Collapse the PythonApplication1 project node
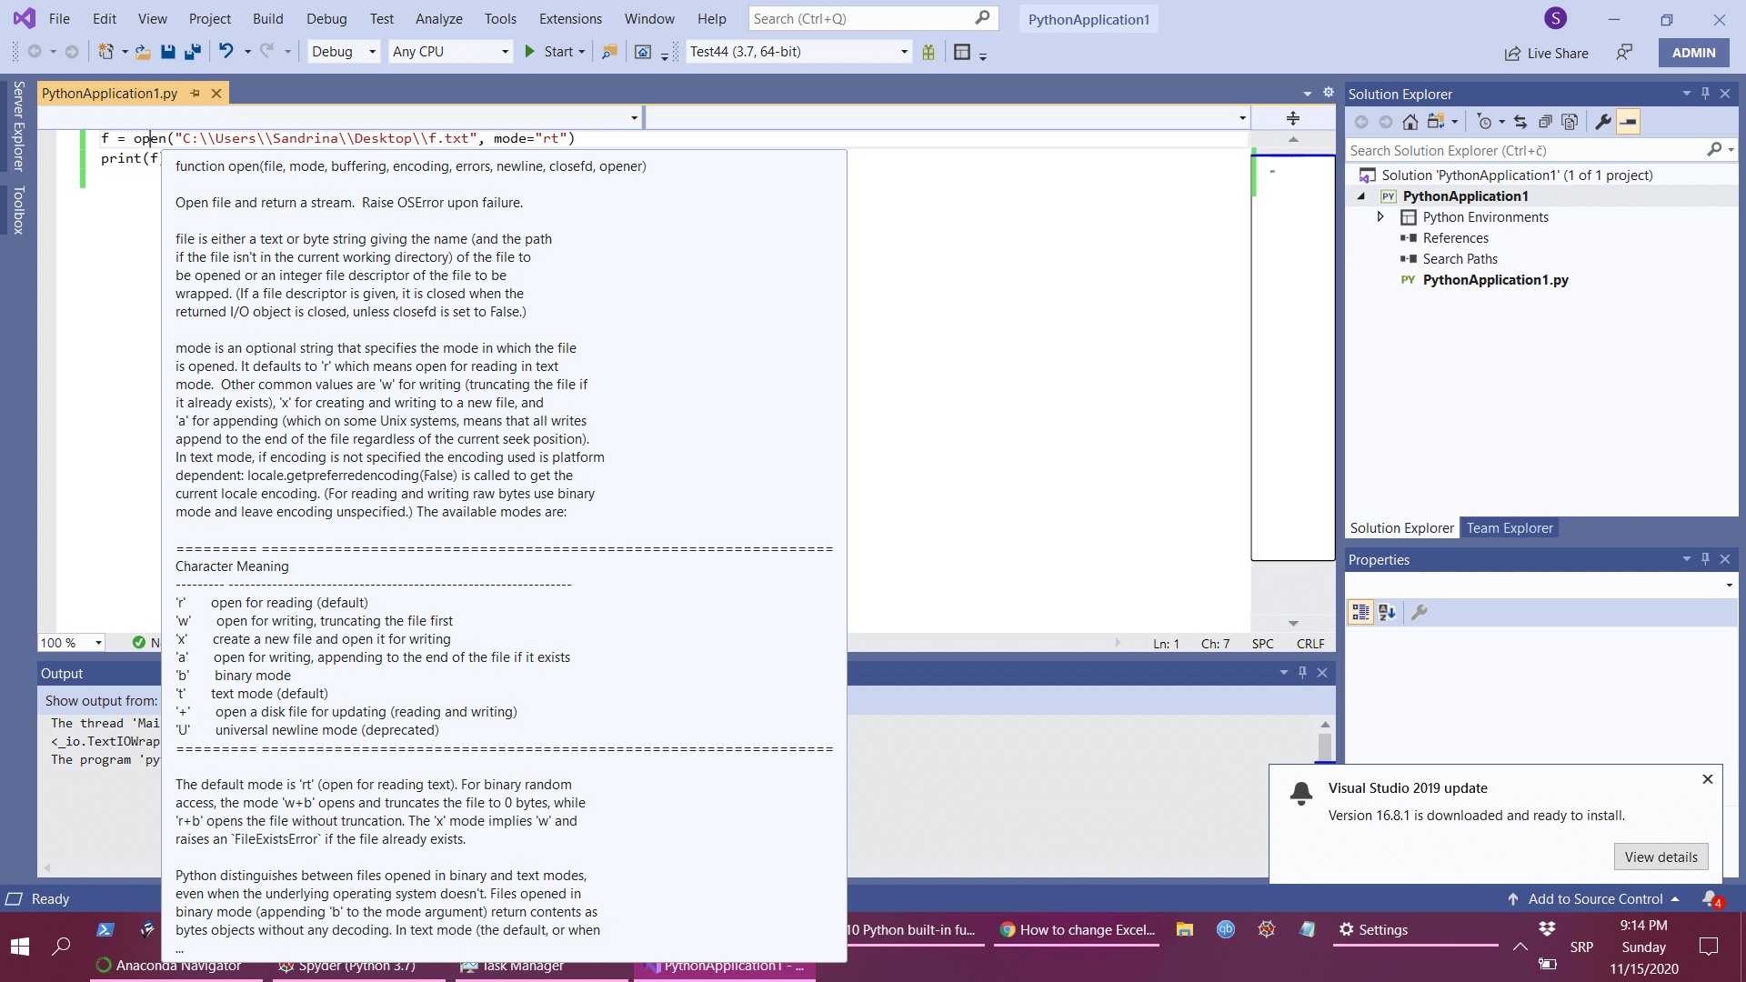1746x982 pixels. [1361, 196]
